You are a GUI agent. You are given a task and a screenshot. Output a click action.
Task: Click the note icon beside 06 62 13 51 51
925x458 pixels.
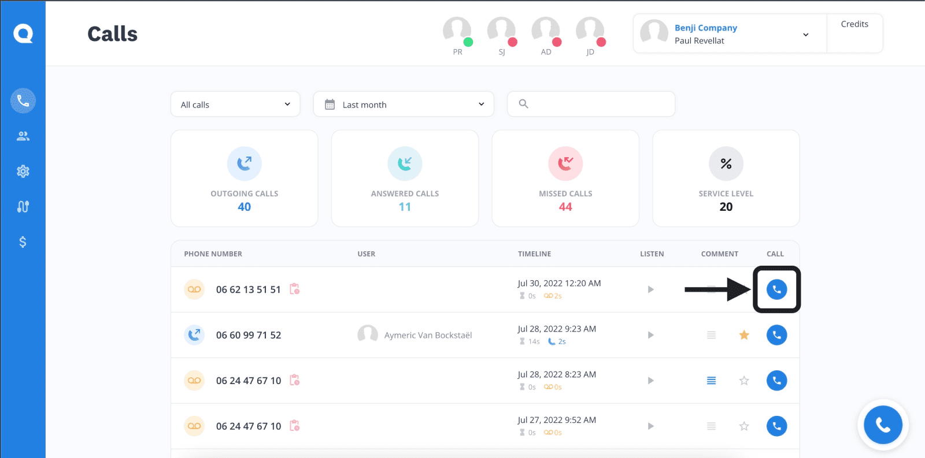click(295, 289)
